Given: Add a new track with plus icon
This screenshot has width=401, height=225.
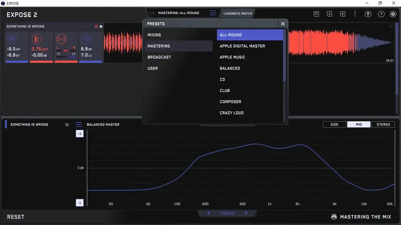Looking at the screenshot, I should (343, 14).
